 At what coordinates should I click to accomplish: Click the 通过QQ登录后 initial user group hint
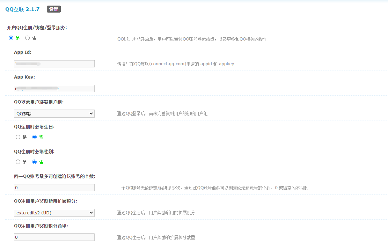pyautogui.click(x=162, y=113)
